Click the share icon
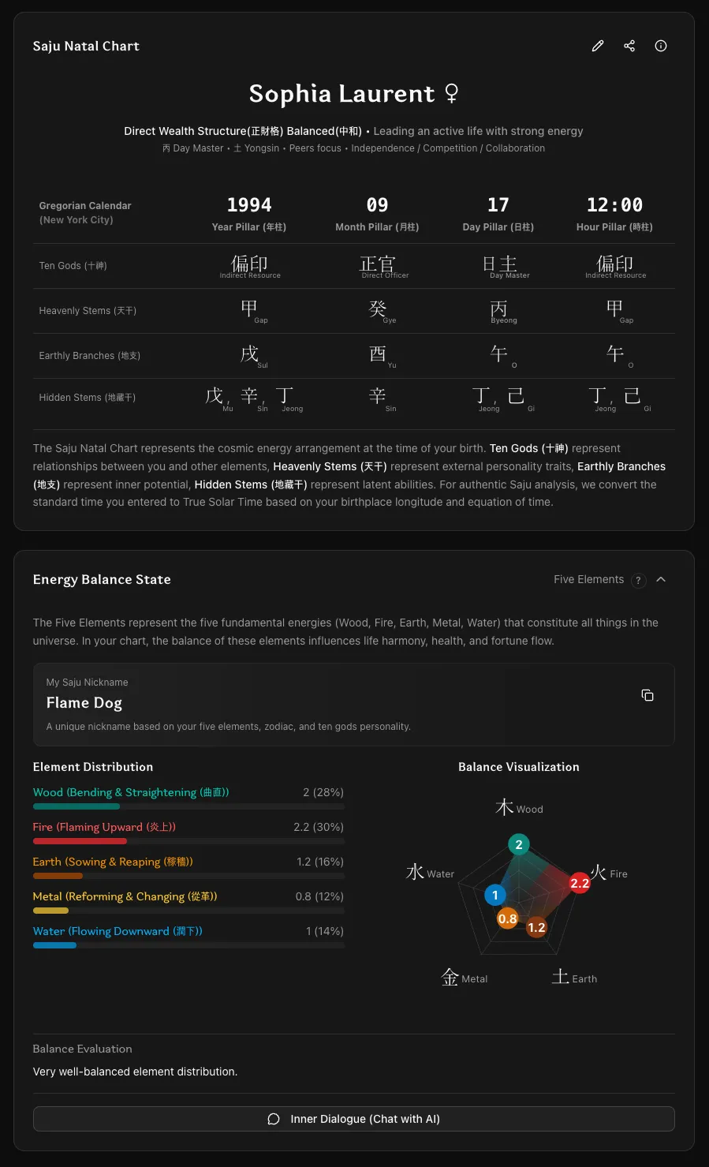 point(629,46)
